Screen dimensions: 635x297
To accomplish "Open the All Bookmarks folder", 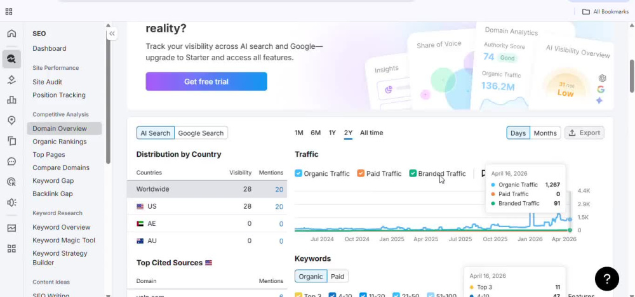I will 605,11.
